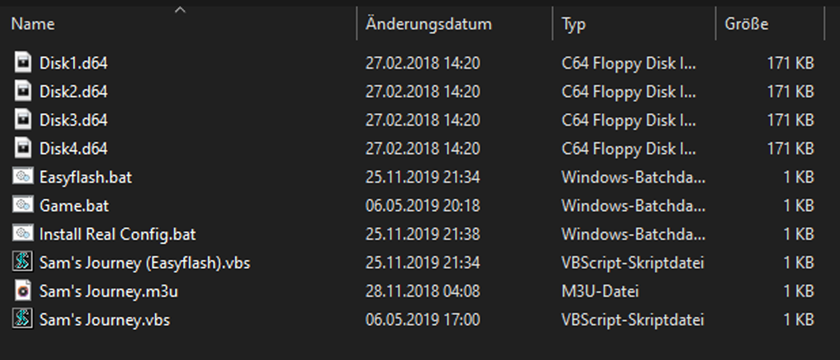Select the Sam's Journey.m3u playlist icon
Image resolution: width=840 pixels, height=360 pixels.
tap(23, 291)
